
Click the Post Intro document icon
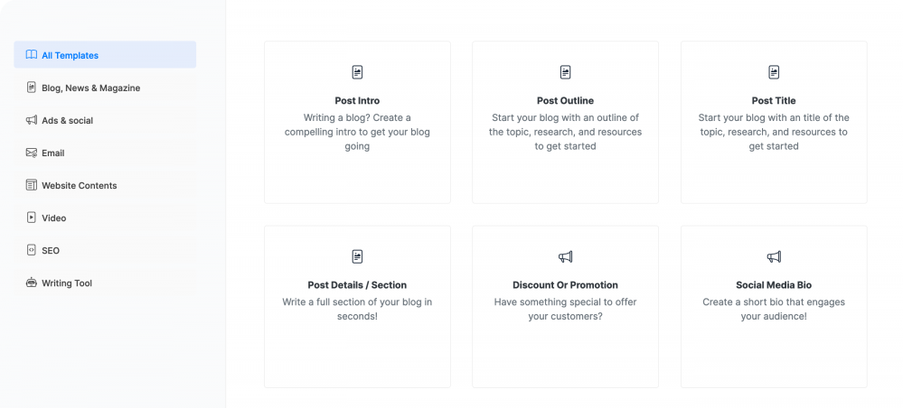pyautogui.click(x=357, y=72)
